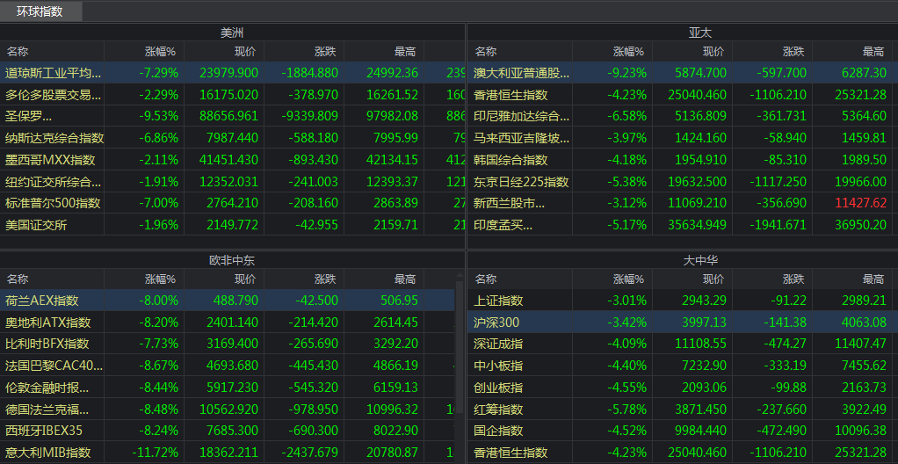
Task: Open the 上证指数 row
Action: 498,301
